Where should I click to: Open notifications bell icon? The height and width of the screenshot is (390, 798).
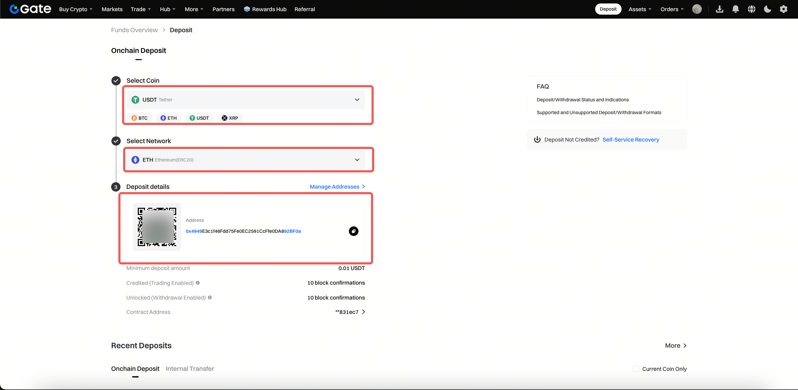click(x=735, y=9)
